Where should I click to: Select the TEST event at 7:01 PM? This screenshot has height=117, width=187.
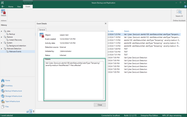[x=144, y=55]
